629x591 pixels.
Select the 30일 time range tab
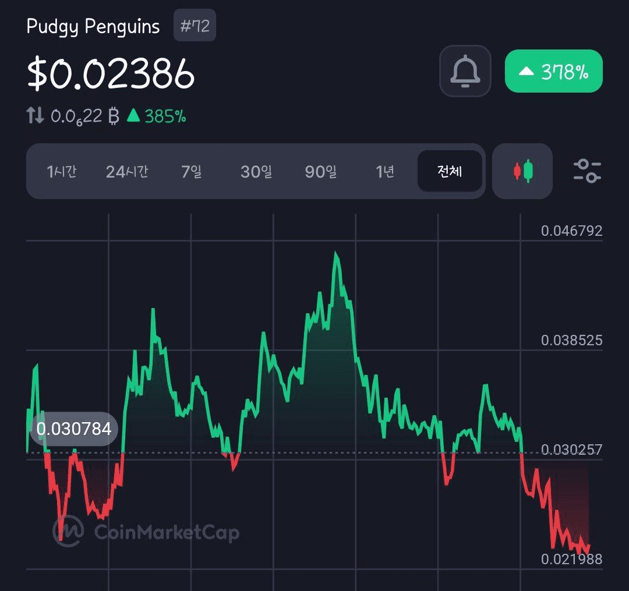(x=256, y=172)
